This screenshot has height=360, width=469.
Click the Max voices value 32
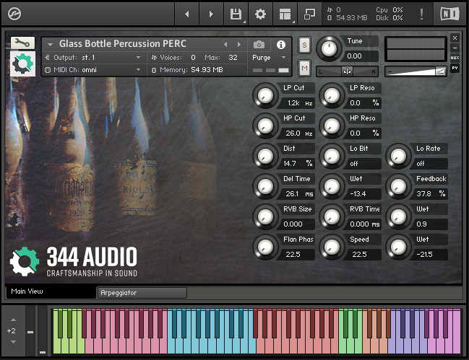tap(233, 57)
